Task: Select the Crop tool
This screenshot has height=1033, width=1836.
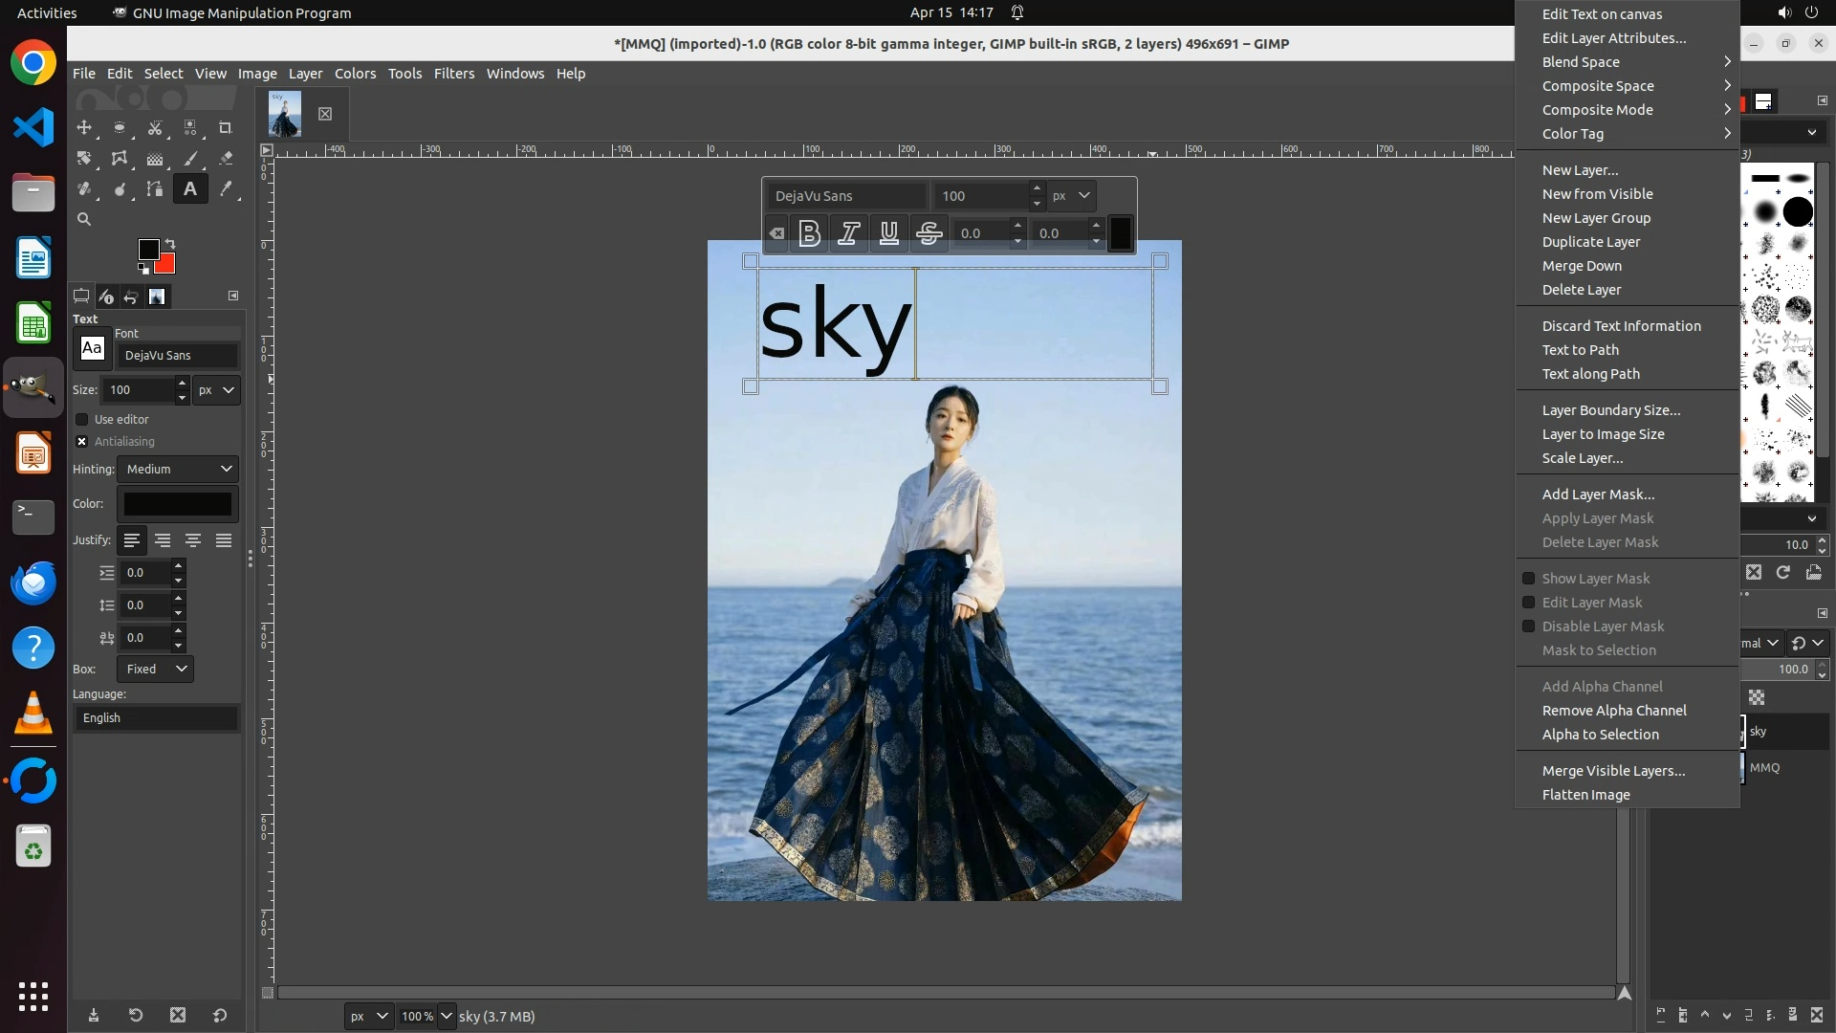Action: point(226,127)
